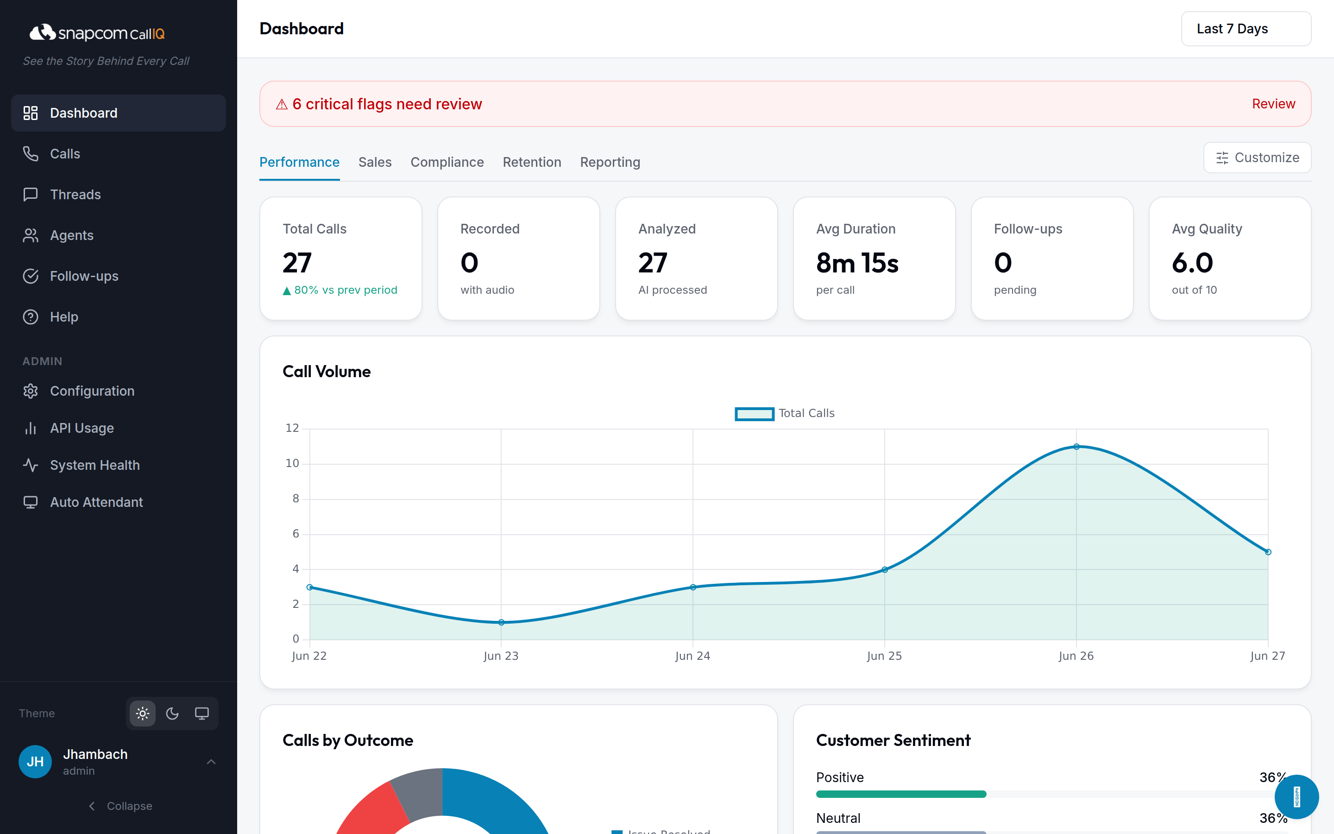This screenshot has height=834, width=1334.
Task: Open Configuration admin page
Action: tap(119, 391)
